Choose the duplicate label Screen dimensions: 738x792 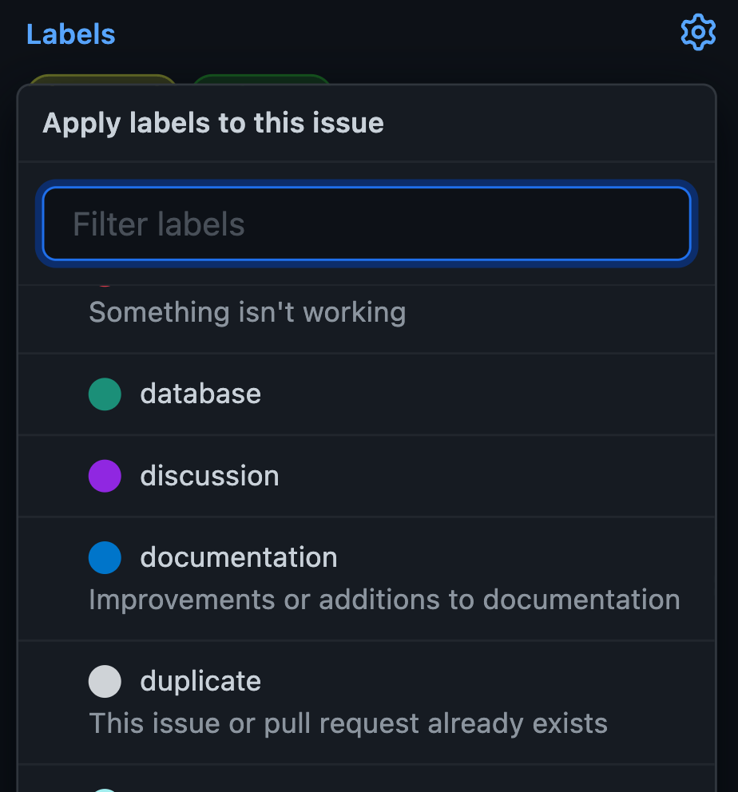(200, 681)
